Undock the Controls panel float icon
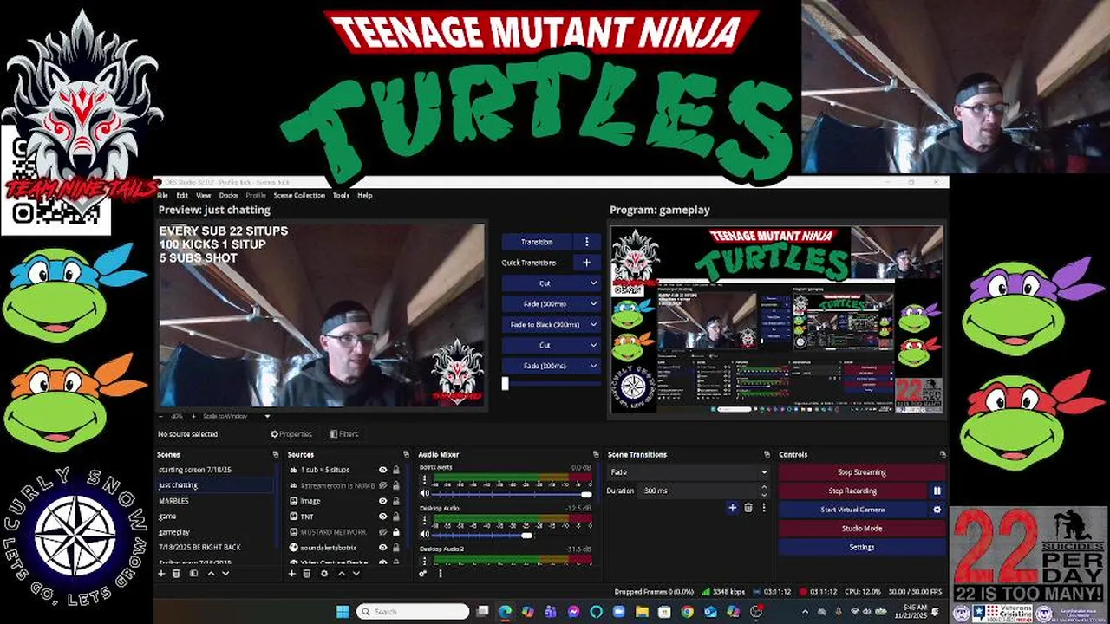This screenshot has height=624, width=1110. click(x=943, y=454)
